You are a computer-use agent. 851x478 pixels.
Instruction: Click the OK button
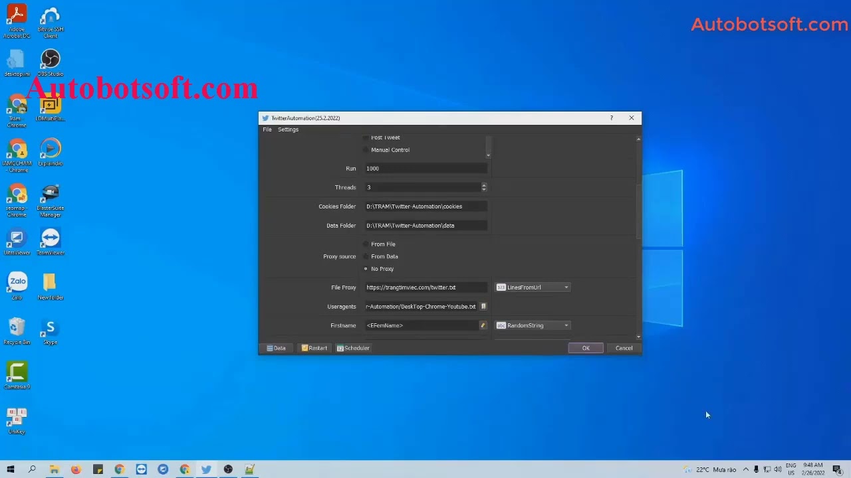[x=586, y=348]
